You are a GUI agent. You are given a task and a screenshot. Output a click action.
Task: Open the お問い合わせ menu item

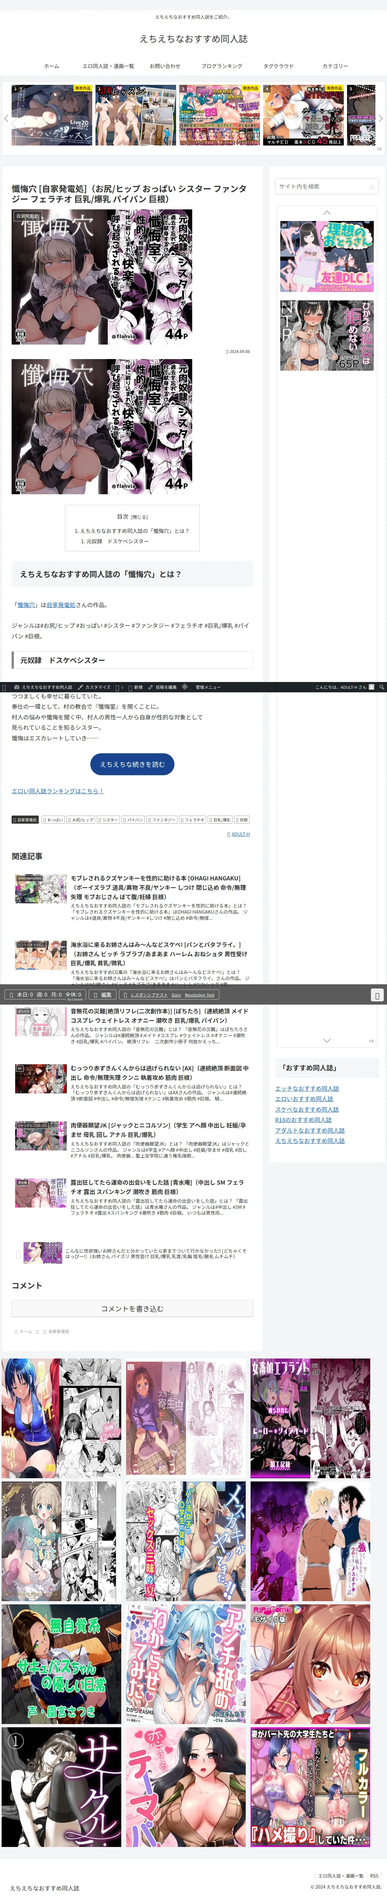click(165, 66)
